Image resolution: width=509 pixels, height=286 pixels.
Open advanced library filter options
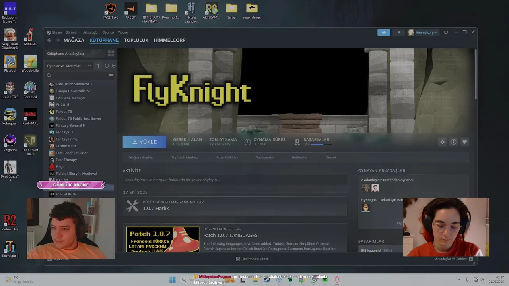click(111, 75)
